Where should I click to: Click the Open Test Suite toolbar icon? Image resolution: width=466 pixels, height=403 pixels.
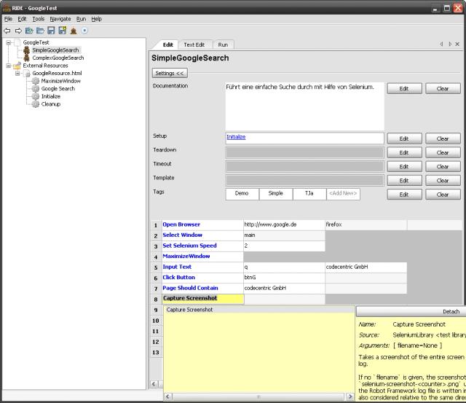[x=29, y=31]
